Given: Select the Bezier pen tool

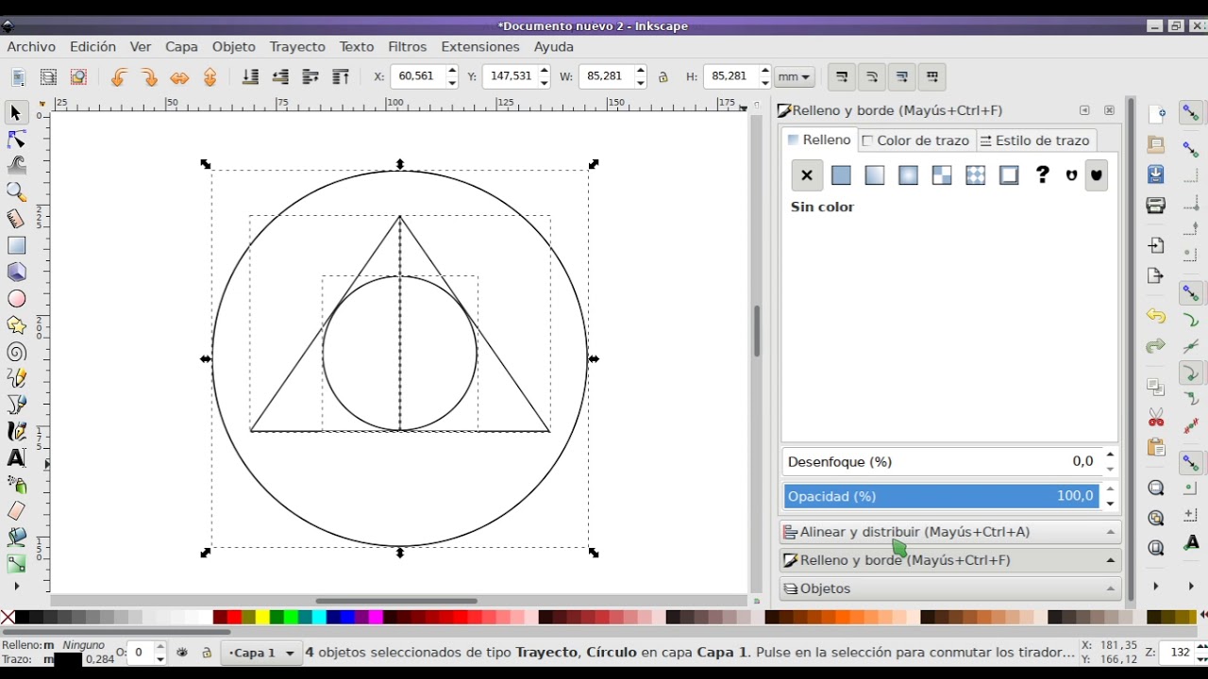Looking at the screenshot, I should 16,405.
